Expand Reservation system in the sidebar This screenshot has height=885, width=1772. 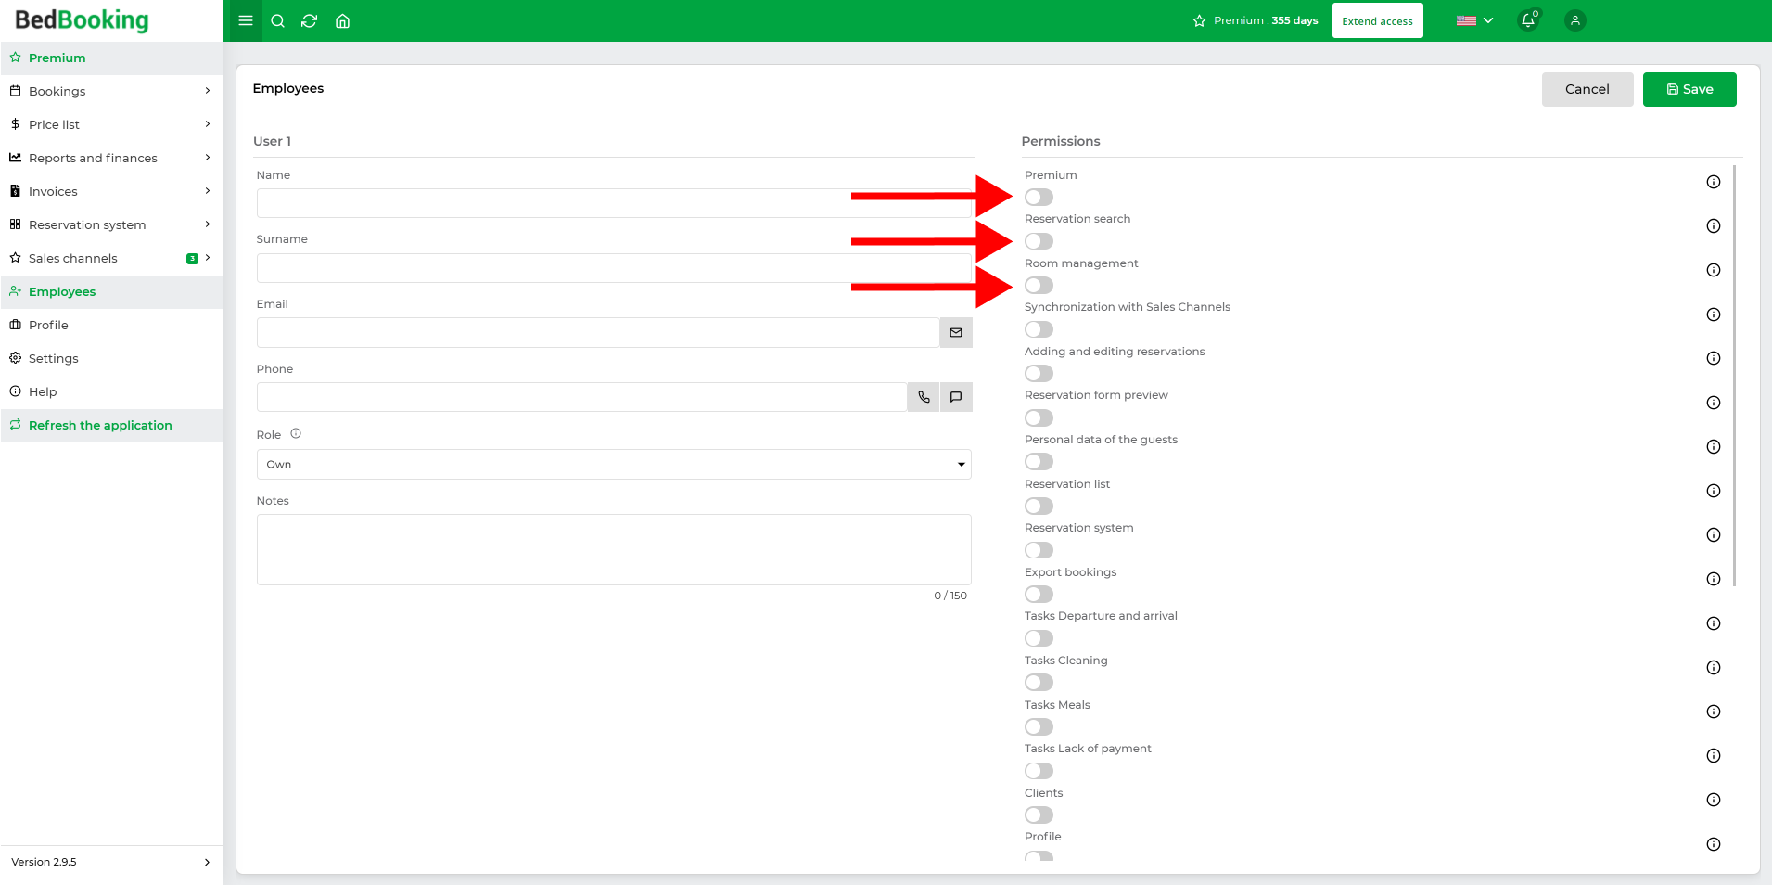point(111,224)
